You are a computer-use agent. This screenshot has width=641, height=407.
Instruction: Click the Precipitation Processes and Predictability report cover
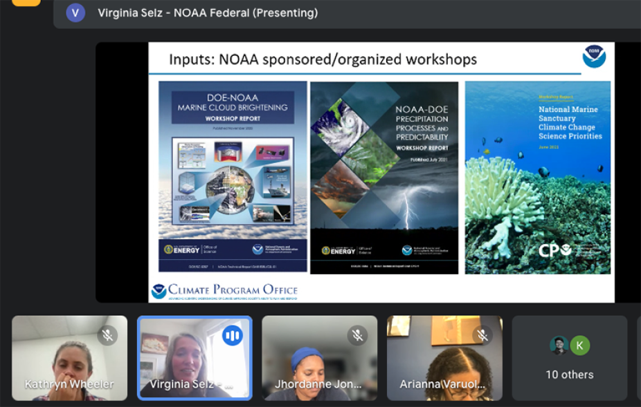tap(384, 178)
